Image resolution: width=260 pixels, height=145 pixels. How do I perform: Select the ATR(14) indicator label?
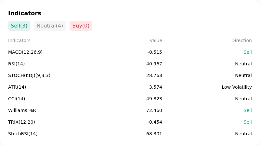pos(17,87)
